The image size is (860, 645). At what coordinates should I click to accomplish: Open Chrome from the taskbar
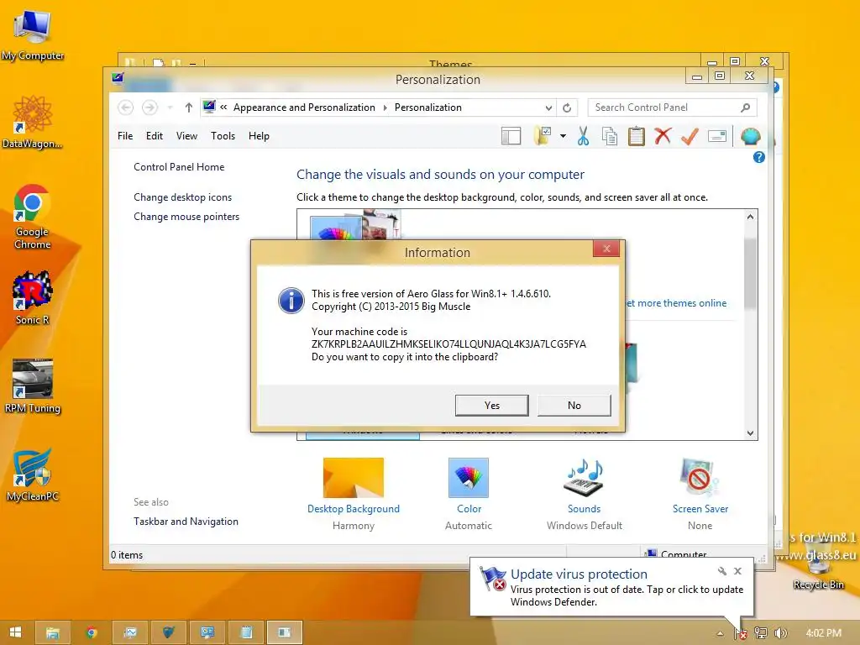[x=92, y=632]
